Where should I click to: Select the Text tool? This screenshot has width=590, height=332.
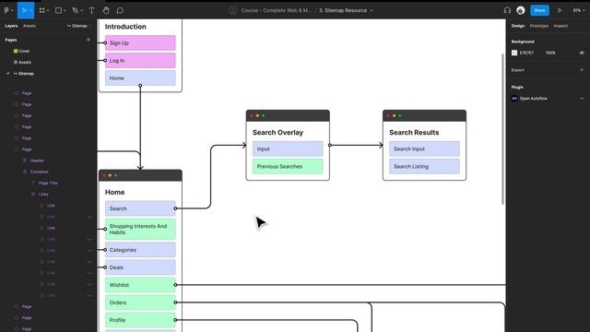click(x=91, y=10)
